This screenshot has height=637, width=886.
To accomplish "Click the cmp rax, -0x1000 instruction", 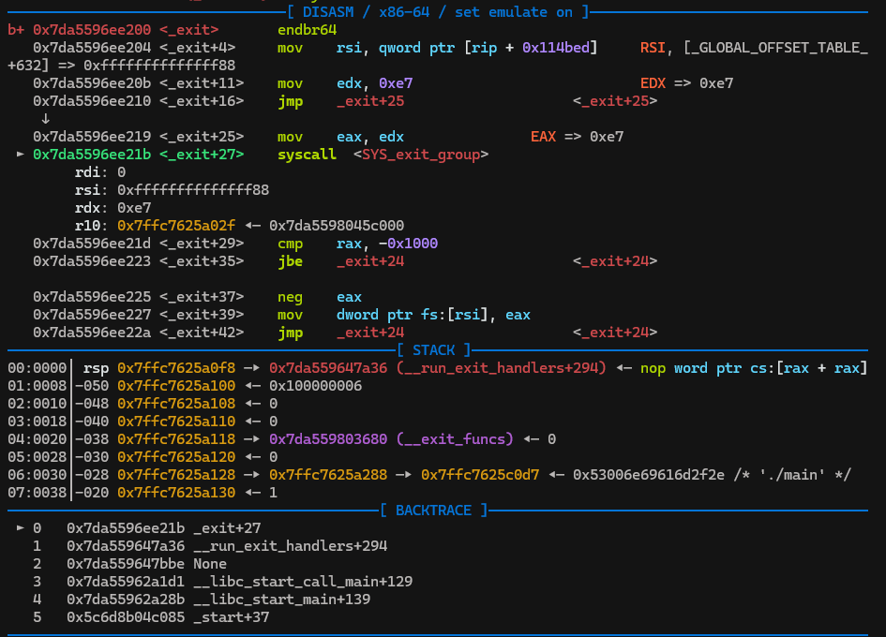I will (x=358, y=244).
